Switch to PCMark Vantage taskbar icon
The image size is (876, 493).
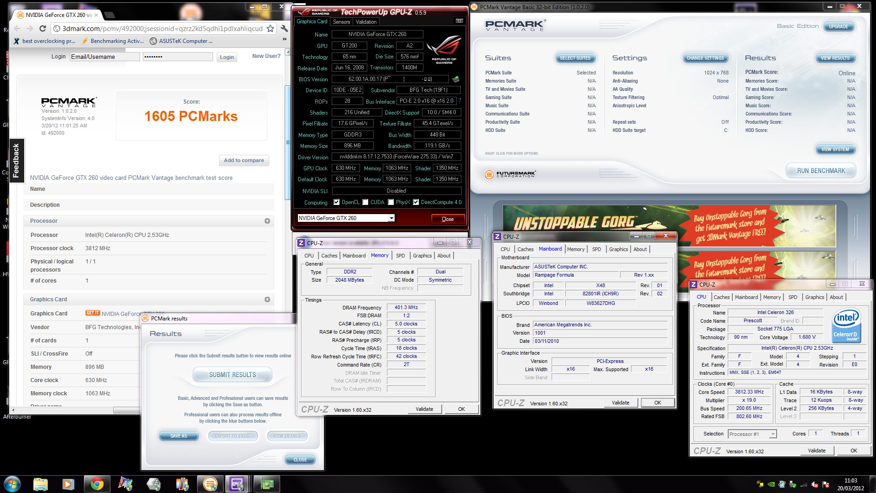210,484
